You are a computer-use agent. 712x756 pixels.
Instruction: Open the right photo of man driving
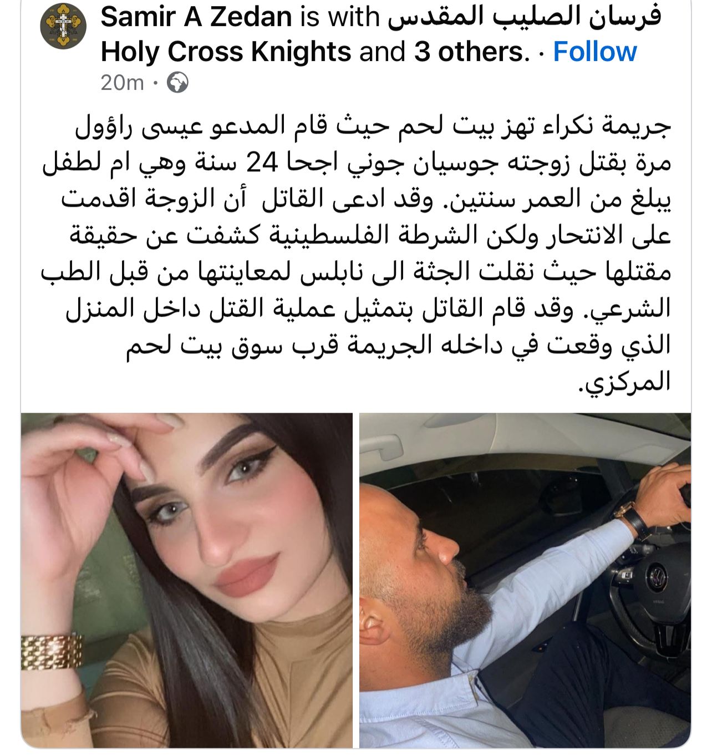525,580
